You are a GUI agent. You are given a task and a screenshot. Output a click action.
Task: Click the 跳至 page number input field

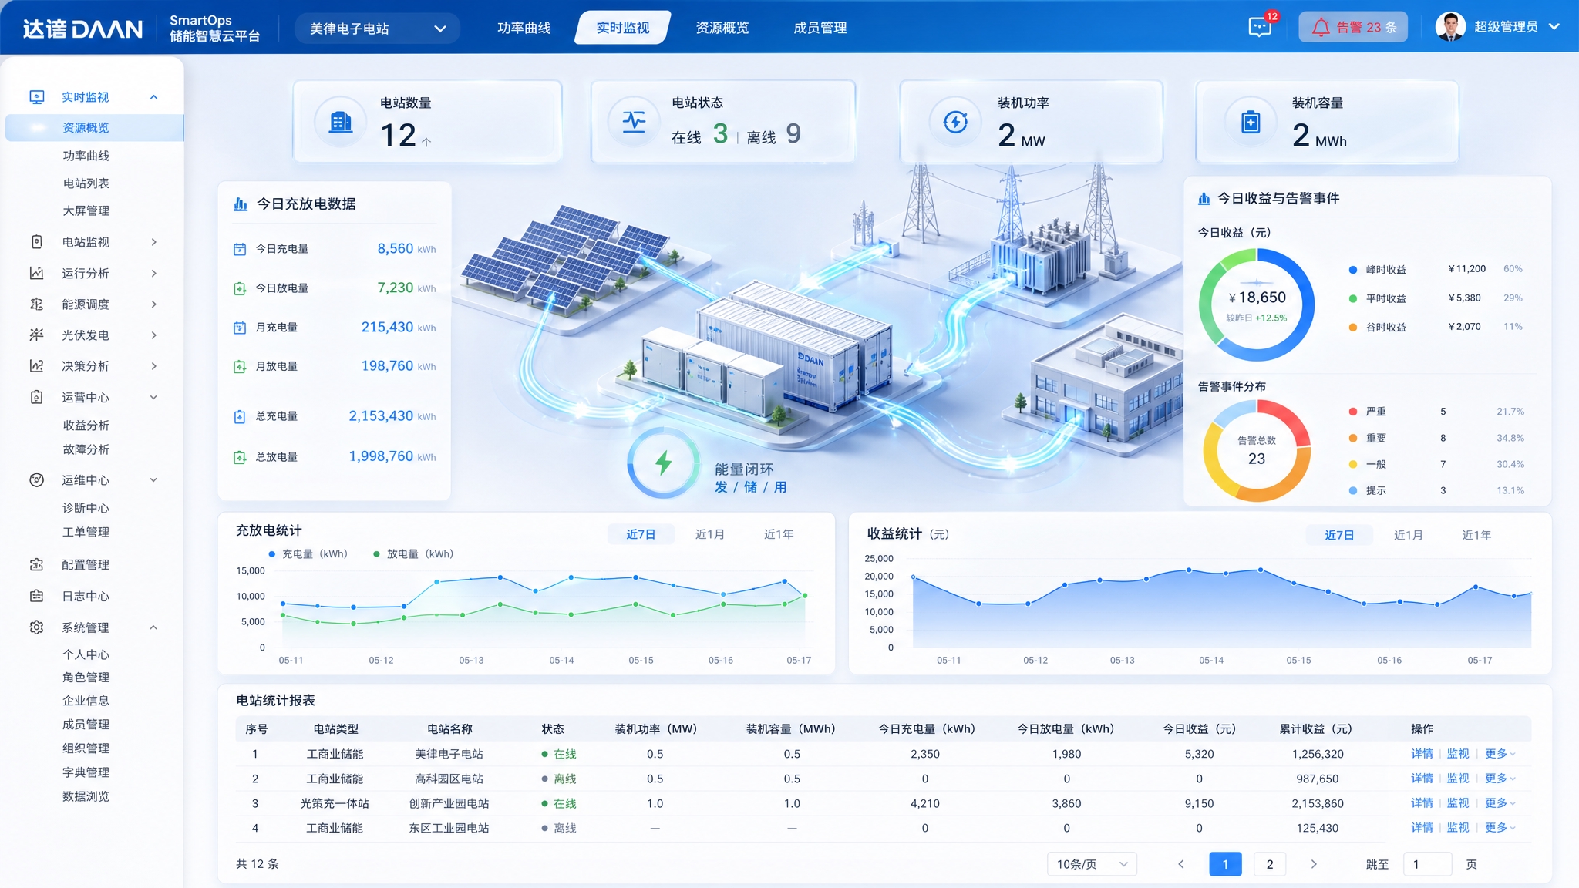(1428, 864)
